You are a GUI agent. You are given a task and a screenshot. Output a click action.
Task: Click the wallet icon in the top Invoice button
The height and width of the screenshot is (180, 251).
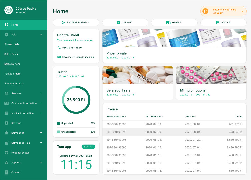pos(217,22)
